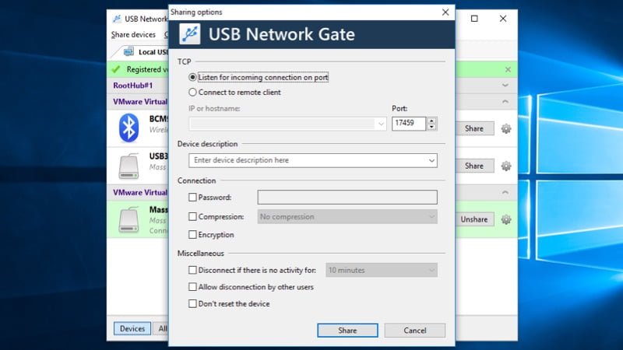This screenshot has height=350, width=623.
Task: Open settings gear for Bluetooth device row
Action: coord(505,128)
